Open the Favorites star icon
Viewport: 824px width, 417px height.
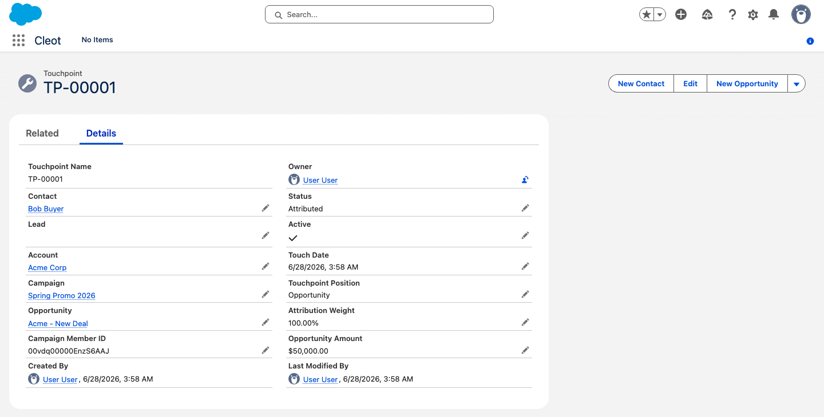tap(647, 15)
